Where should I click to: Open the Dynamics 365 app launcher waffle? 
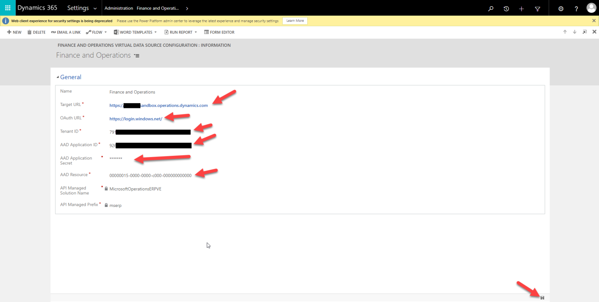pyautogui.click(x=8, y=8)
